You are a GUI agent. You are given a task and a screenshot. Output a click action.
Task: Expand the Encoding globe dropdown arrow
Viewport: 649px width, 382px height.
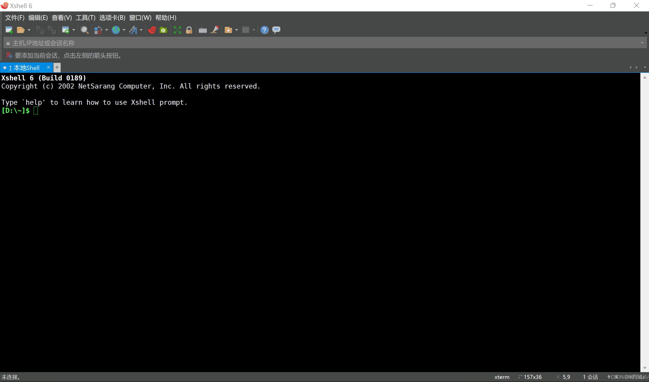click(x=124, y=30)
